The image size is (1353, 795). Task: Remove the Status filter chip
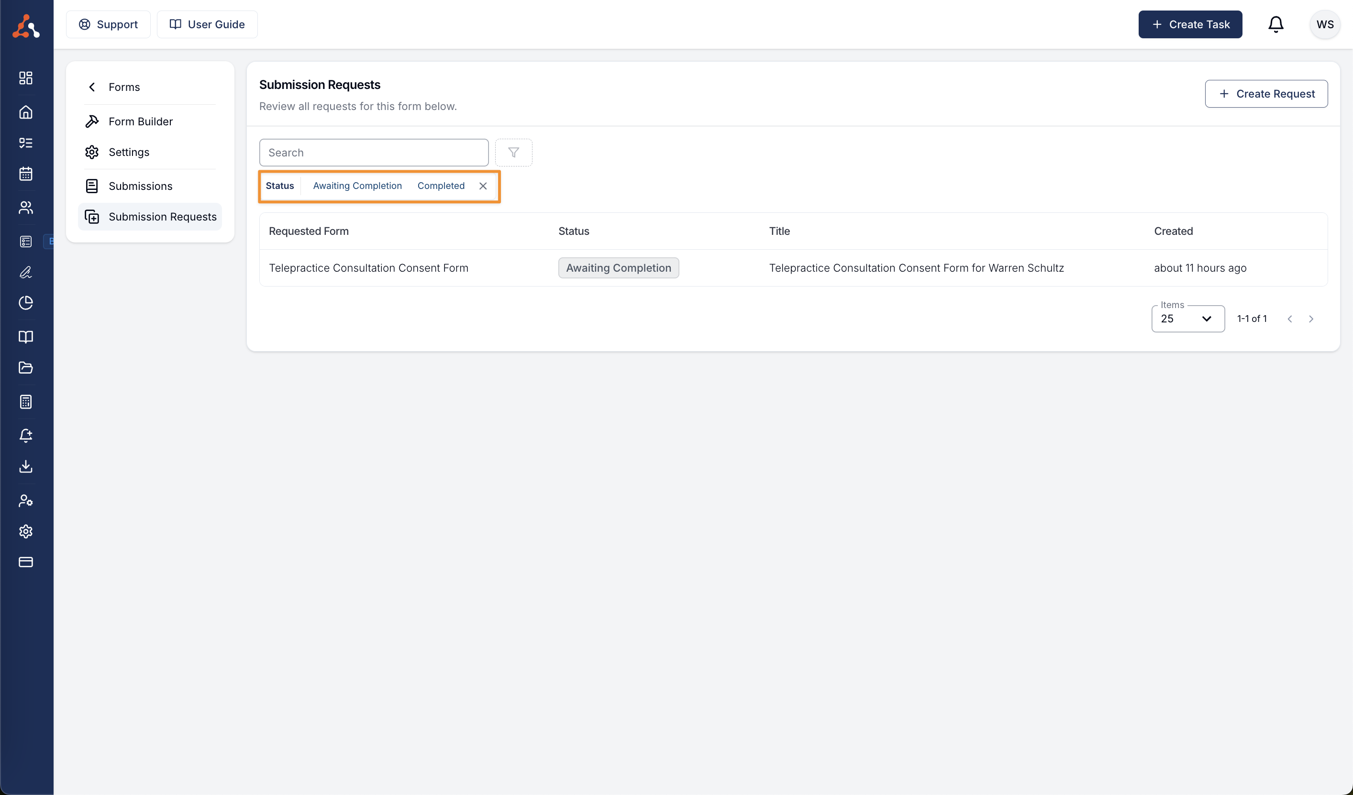click(x=483, y=186)
